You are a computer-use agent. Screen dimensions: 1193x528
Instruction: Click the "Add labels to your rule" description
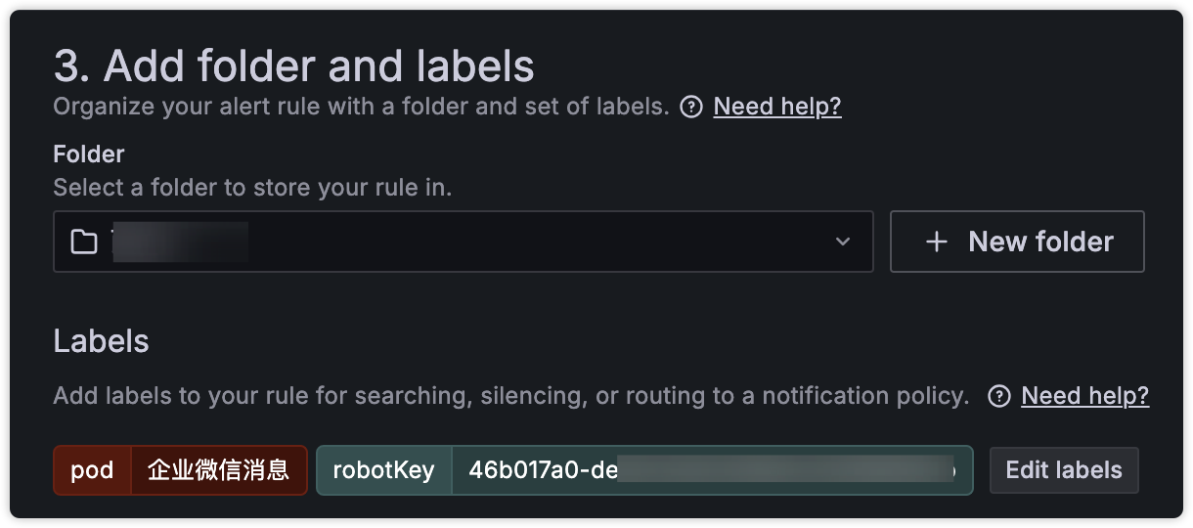point(510,396)
